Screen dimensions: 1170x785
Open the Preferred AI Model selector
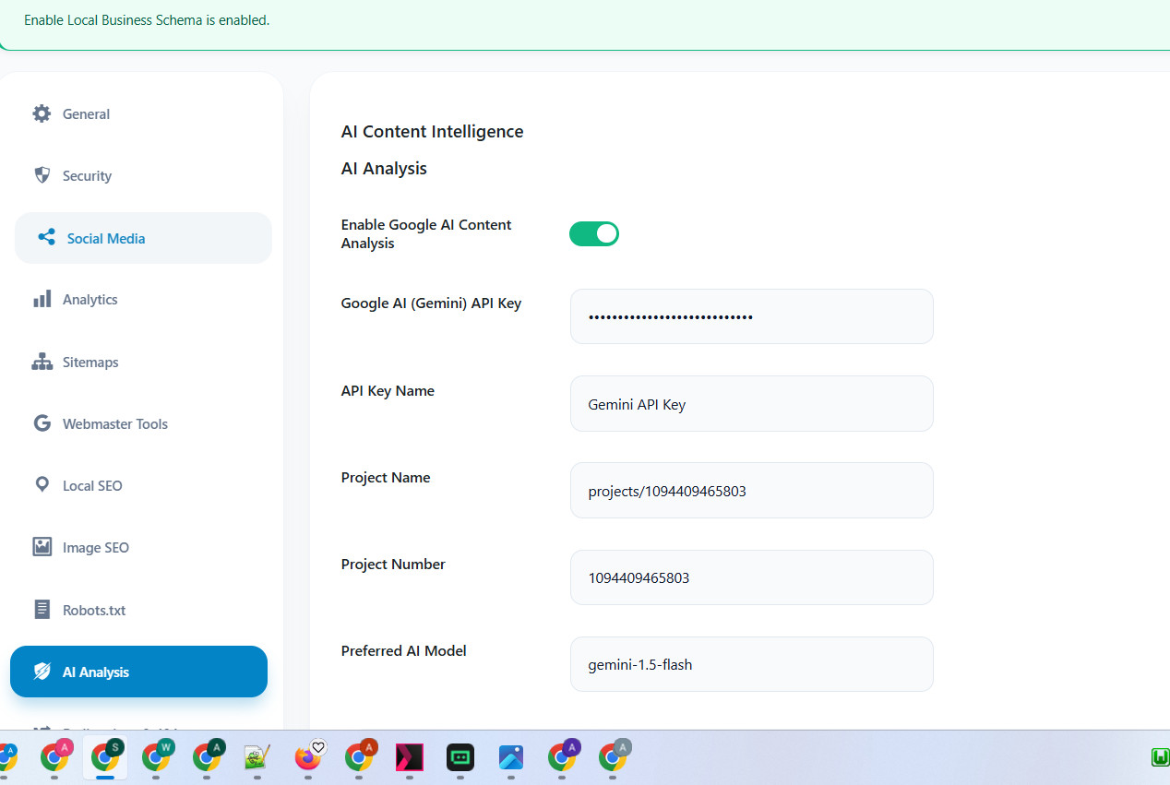click(751, 664)
